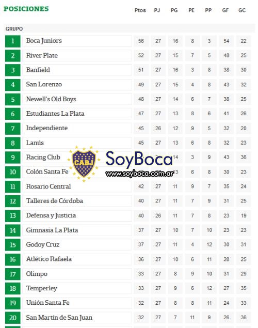This screenshot has height=328, width=258.
Task: Select the Rosario Central row
Action: [128, 186]
